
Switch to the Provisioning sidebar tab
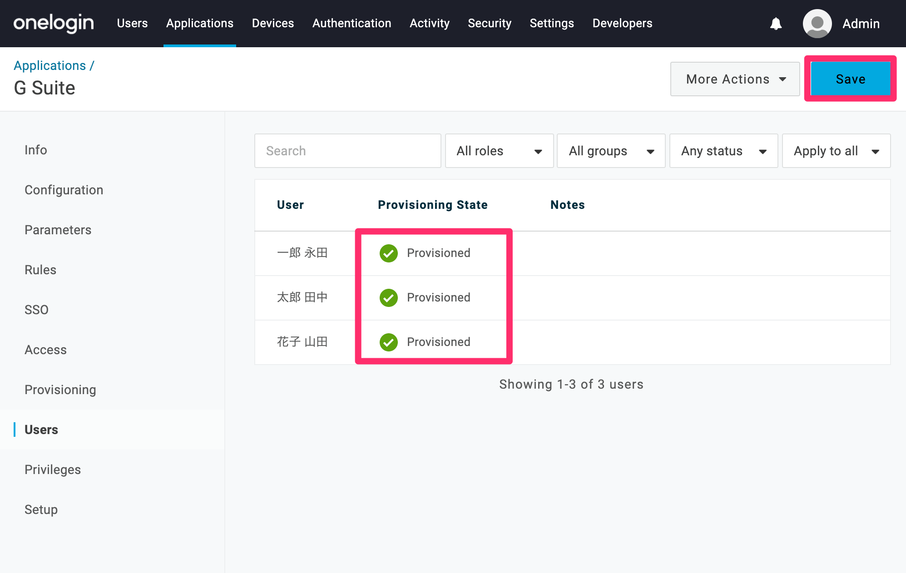pyautogui.click(x=60, y=390)
